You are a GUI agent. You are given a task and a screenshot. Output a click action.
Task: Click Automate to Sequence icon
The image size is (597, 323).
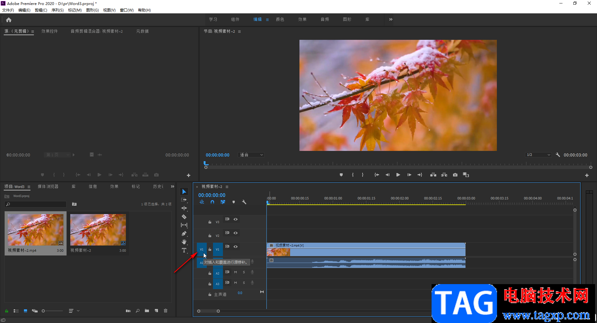point(128,311)
